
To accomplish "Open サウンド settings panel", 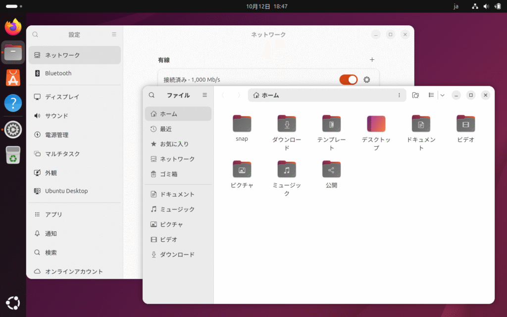I will (56, 116).
